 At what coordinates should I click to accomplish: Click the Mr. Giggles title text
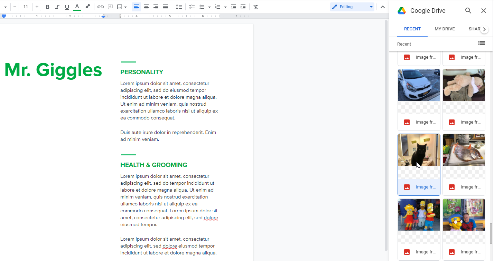53,70
